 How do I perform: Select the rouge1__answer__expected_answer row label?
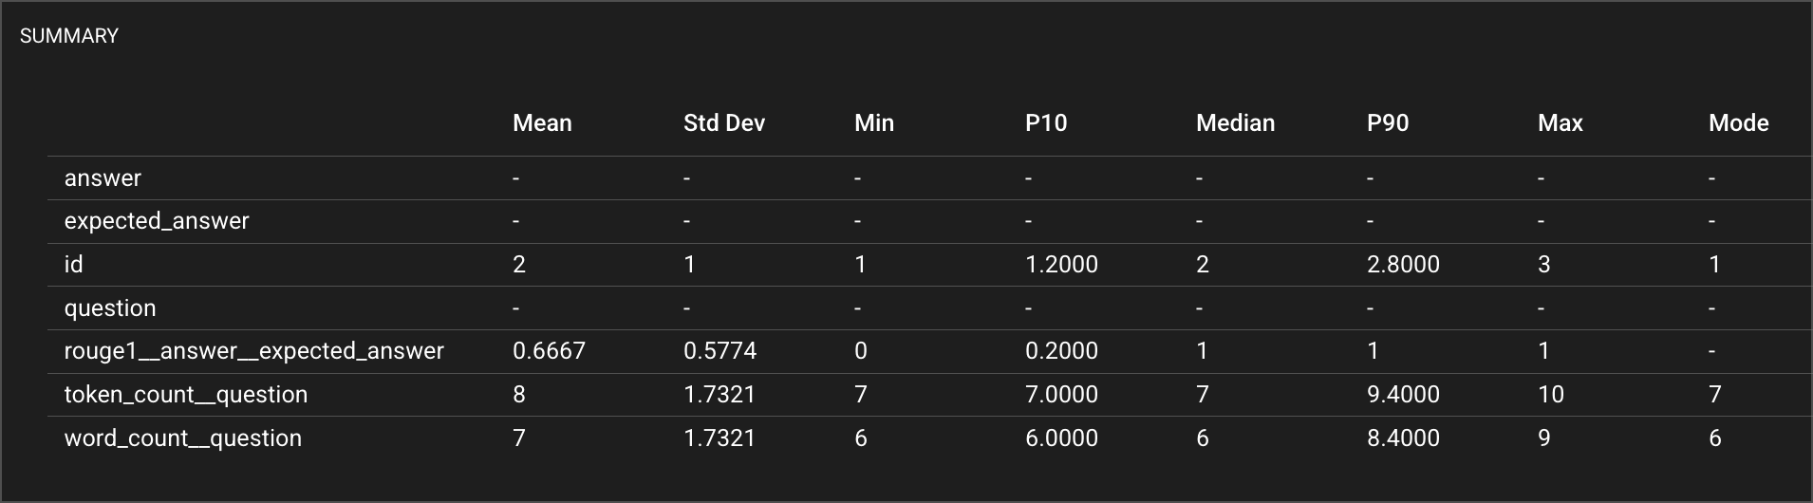253,351
